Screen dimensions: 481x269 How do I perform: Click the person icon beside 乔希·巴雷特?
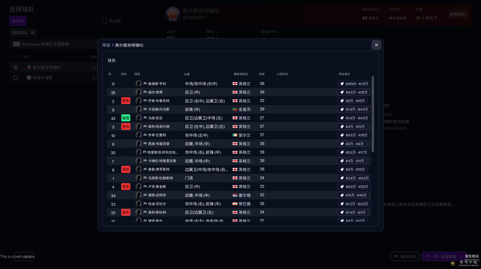(x=145, y=135)
